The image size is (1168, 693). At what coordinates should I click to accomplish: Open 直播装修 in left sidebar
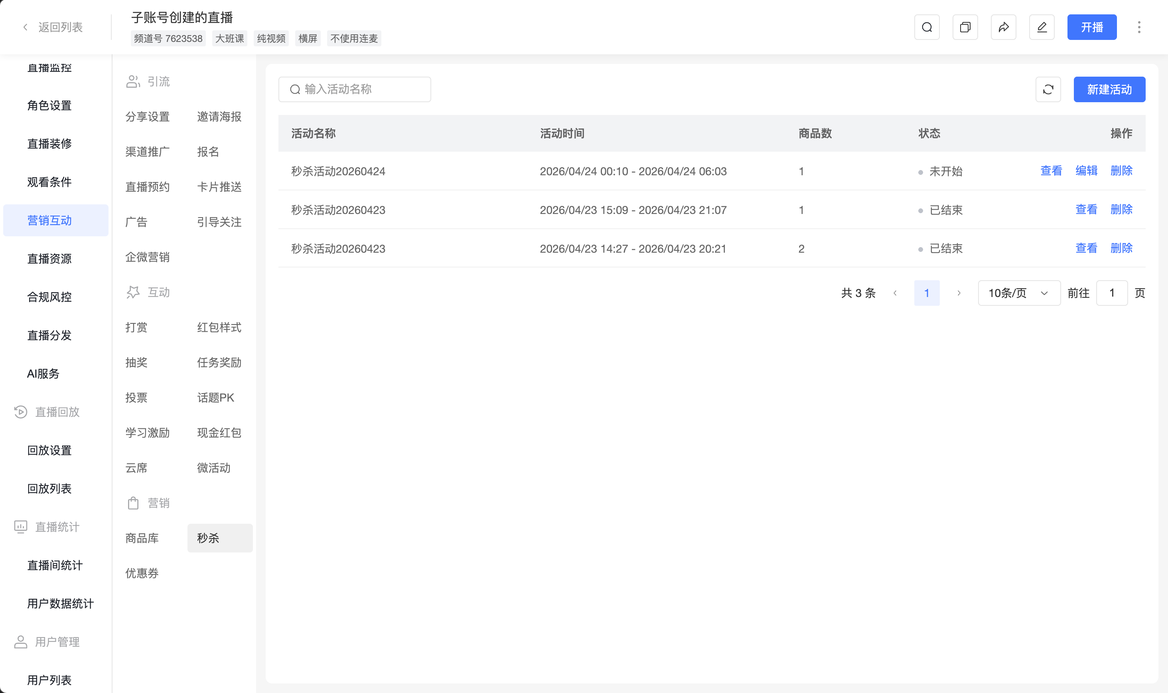[x=49, y=144]
